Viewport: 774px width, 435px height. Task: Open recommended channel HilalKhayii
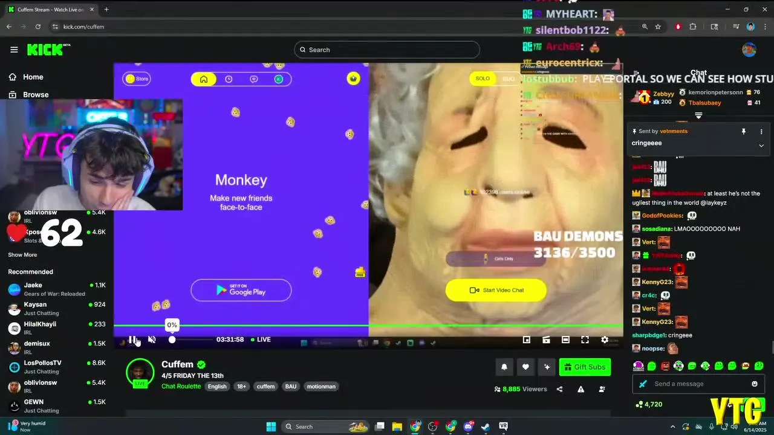click(57, 328)
